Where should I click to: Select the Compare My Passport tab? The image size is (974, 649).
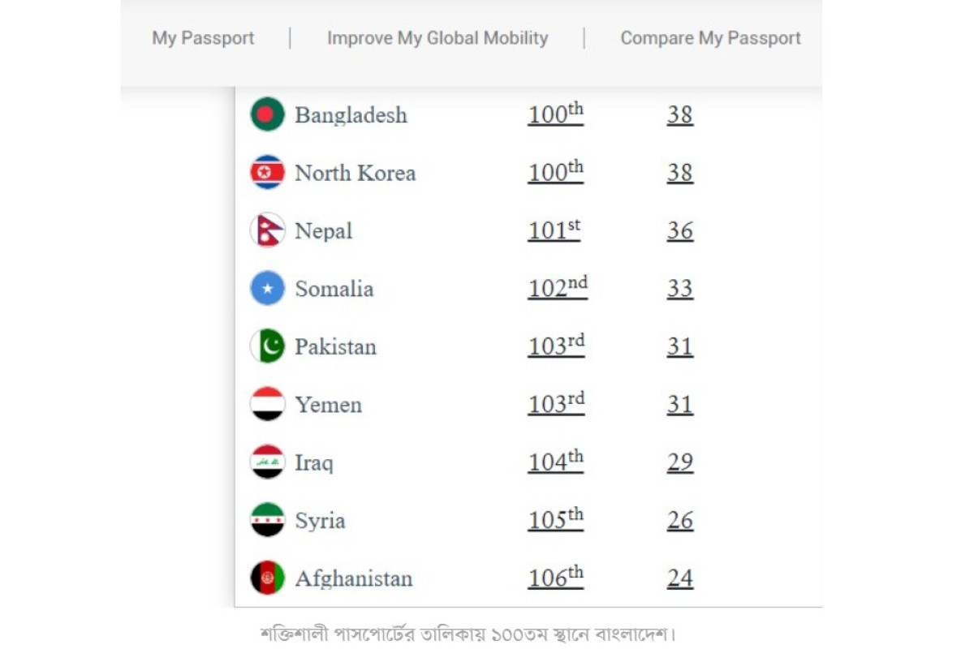(710, 38)
